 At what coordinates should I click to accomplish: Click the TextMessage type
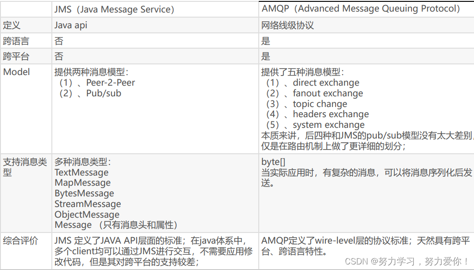pyautogui.click(x=81, y=172)
